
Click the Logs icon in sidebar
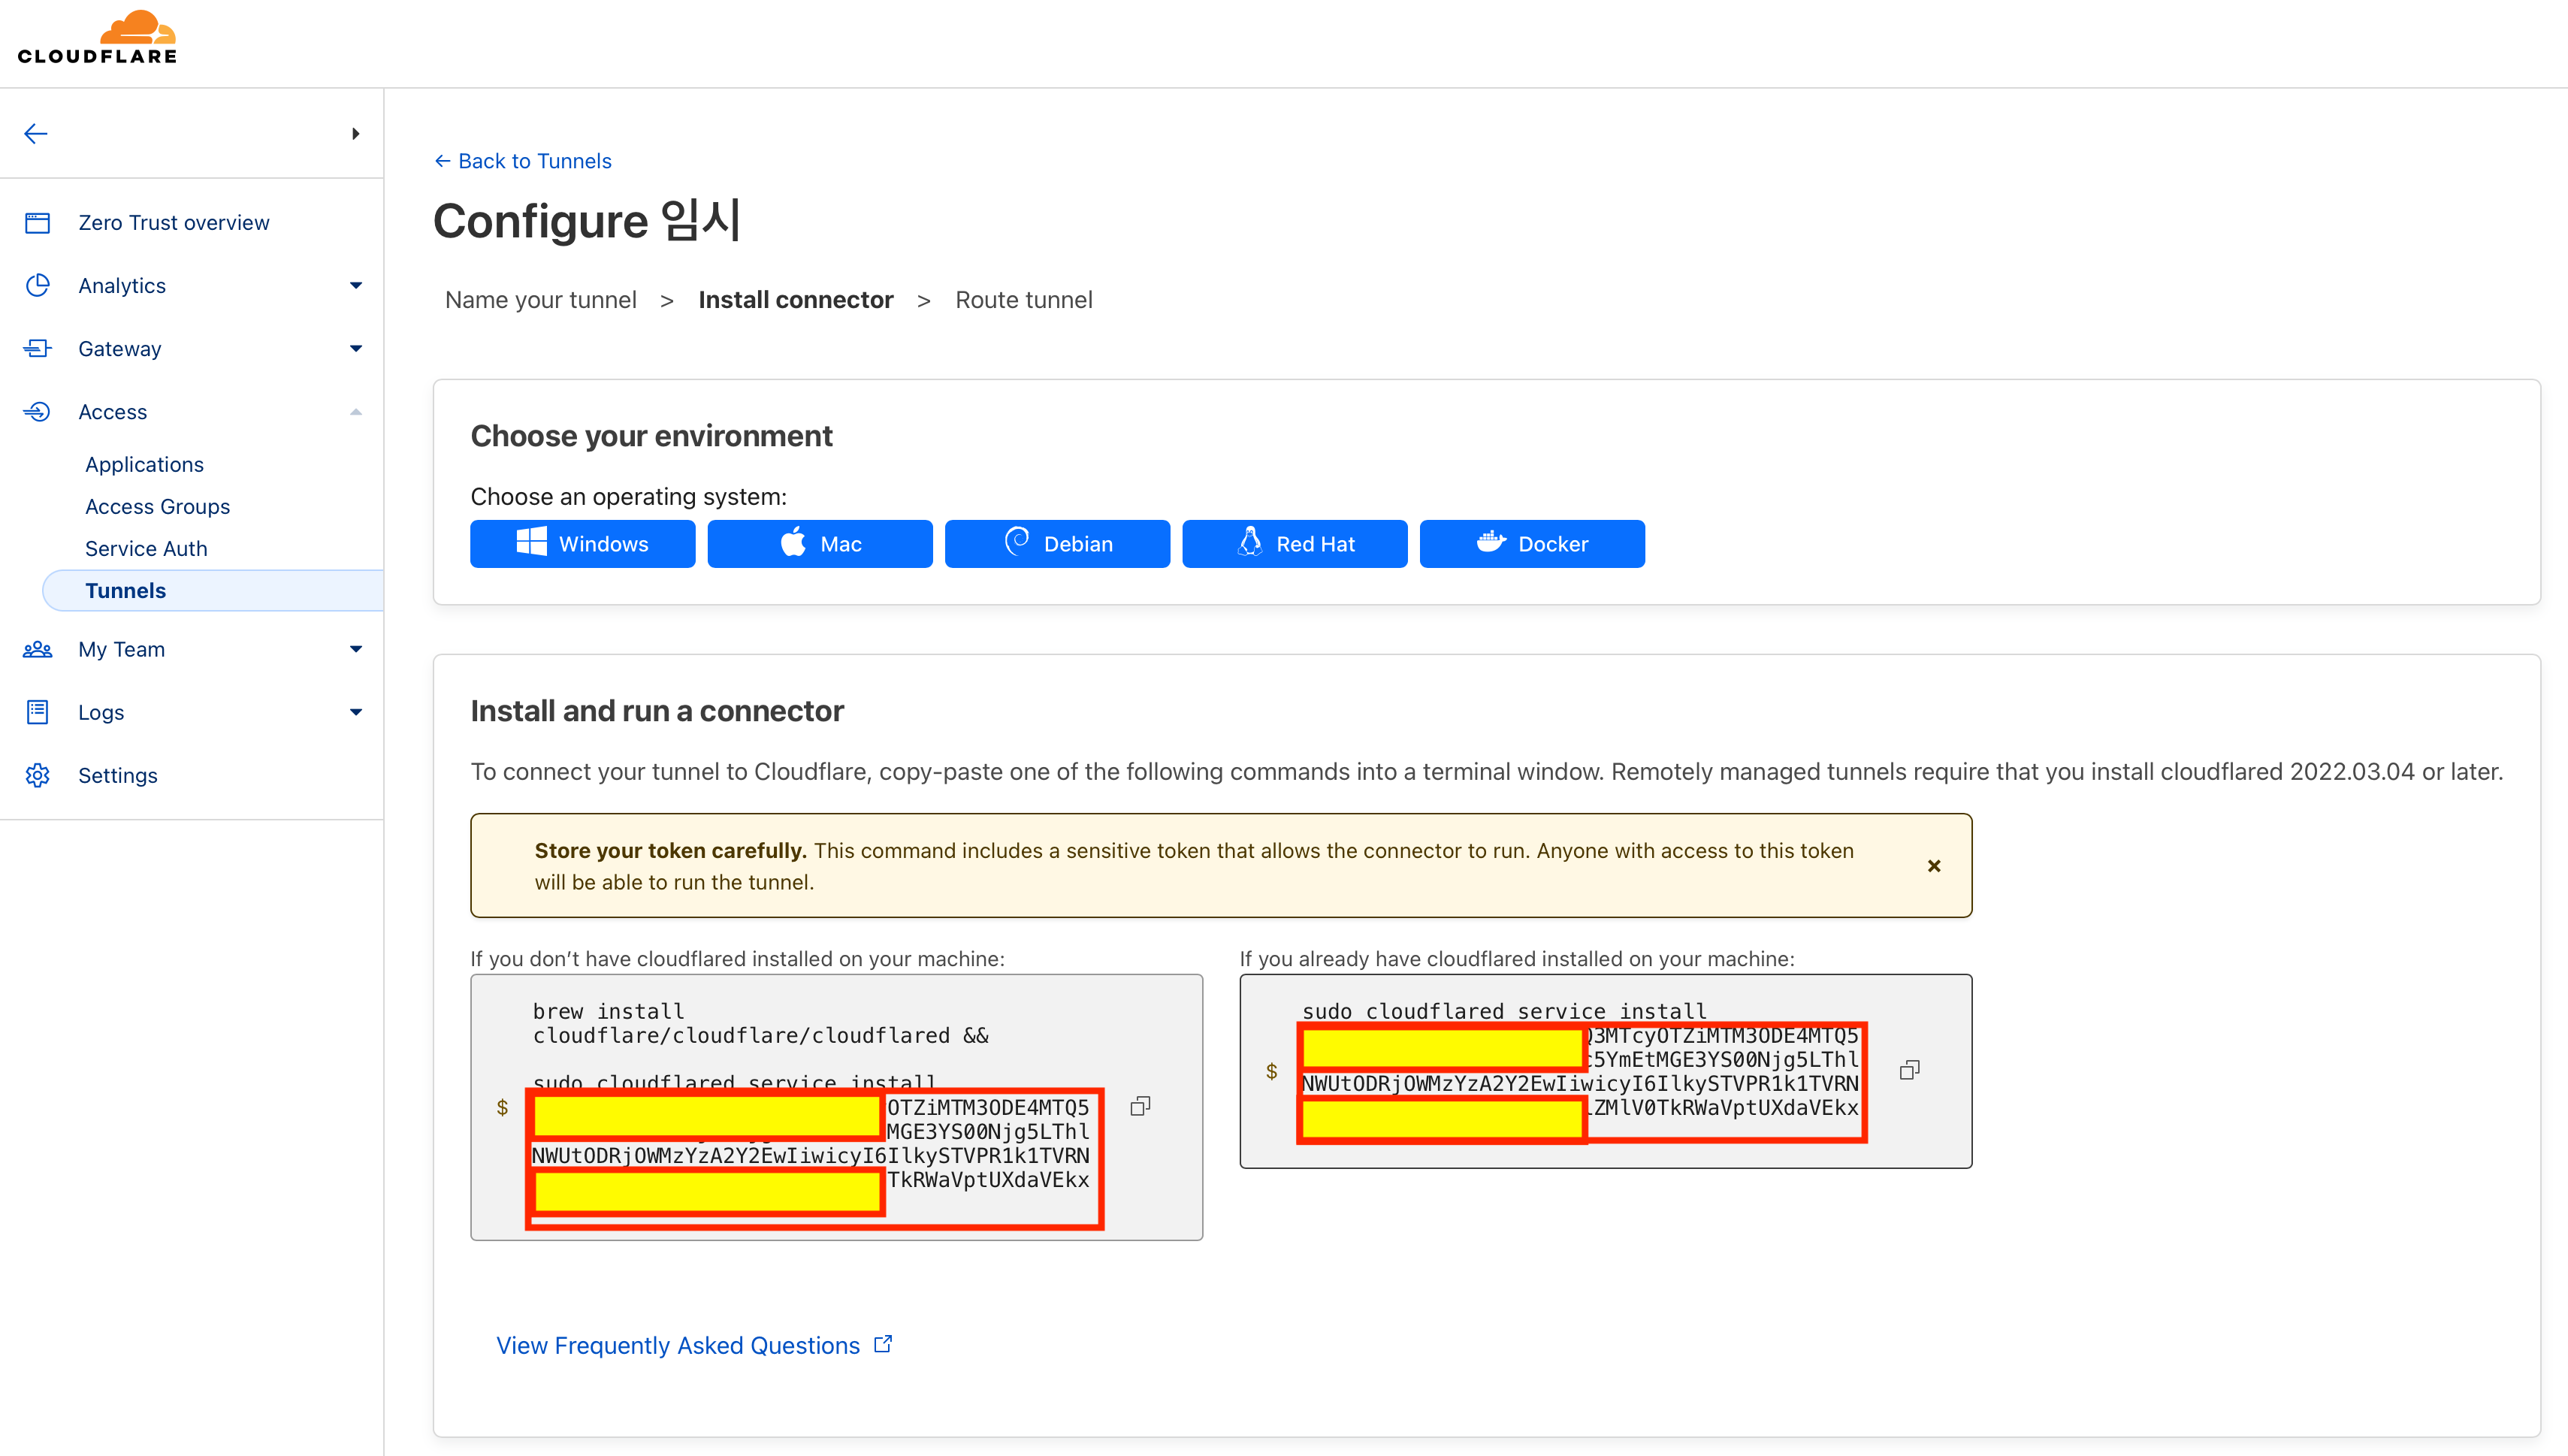coord(38,712)
